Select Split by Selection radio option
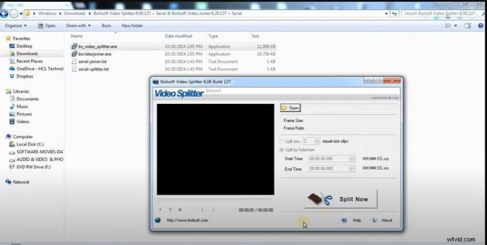The image size is (487, 245). (282, 150)
